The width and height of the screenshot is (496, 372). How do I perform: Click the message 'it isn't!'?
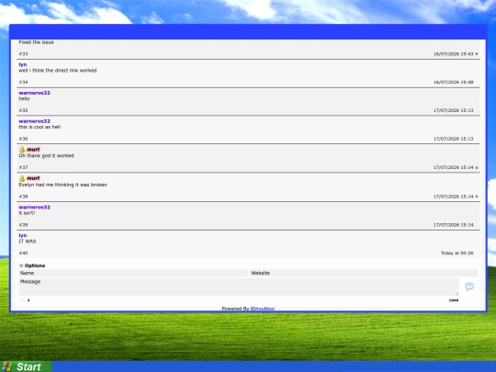(27, 213)
